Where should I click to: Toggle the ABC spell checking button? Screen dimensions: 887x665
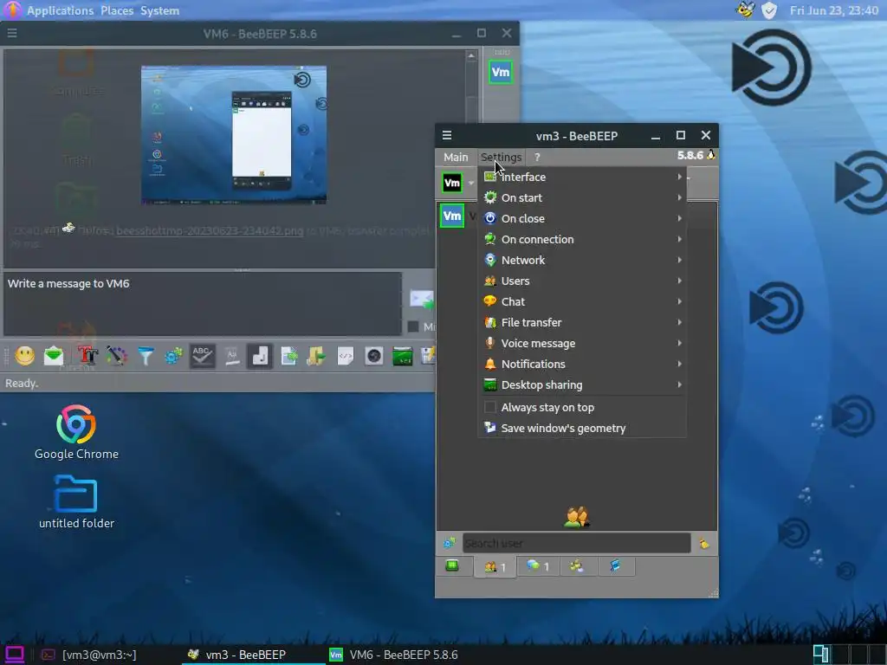click(x=202, y=356)
